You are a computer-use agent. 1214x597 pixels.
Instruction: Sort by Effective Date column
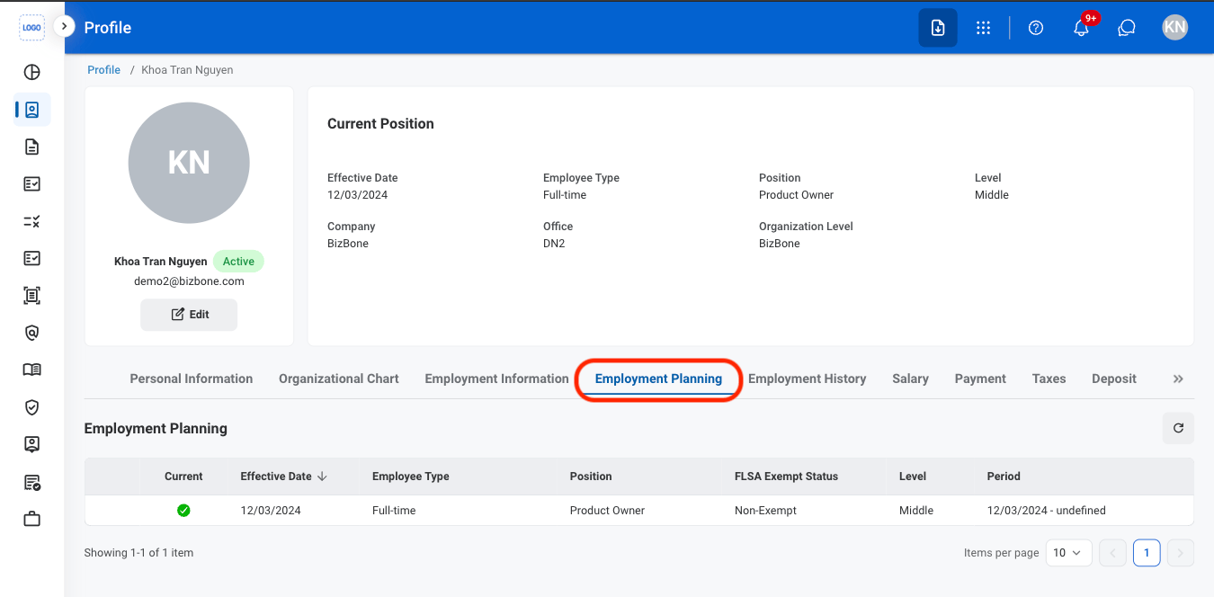click(x=283, y=477)
